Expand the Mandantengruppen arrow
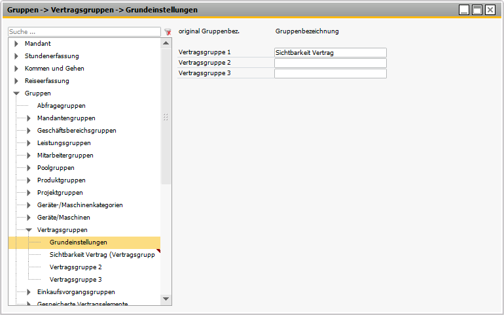Screen dimensions: 504x315 coord(29,118)
